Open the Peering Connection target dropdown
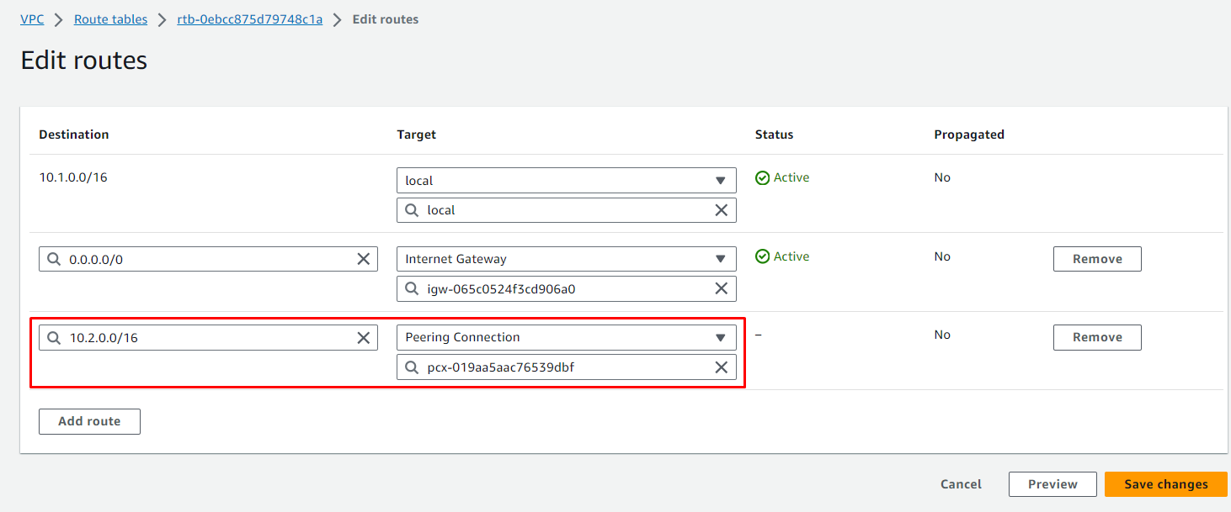Screen dimensions: 1231x512 pos(566,337)
